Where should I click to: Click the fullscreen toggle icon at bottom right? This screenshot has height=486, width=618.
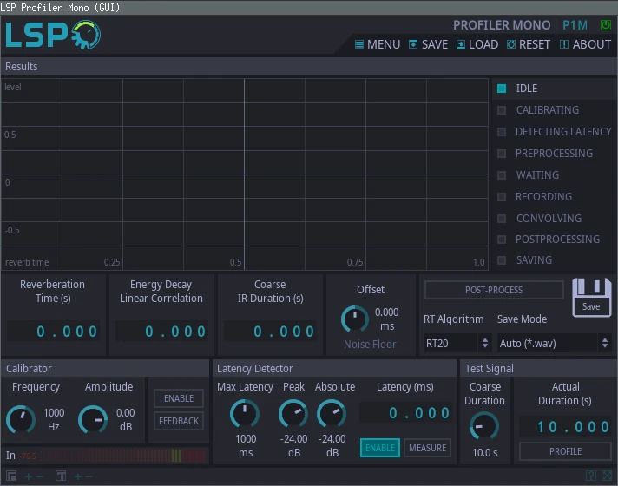(606, 476)
